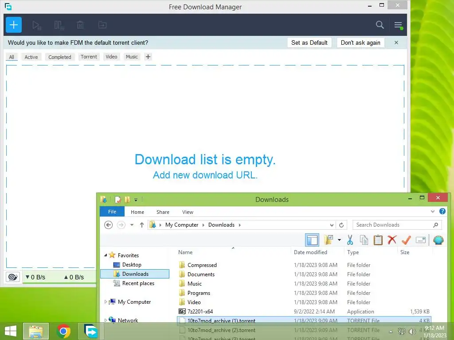Select the 7z2201-x64 application file

[200, 311]
